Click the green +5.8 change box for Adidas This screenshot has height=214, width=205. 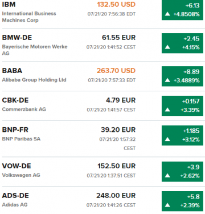click(x=182, y=201)
